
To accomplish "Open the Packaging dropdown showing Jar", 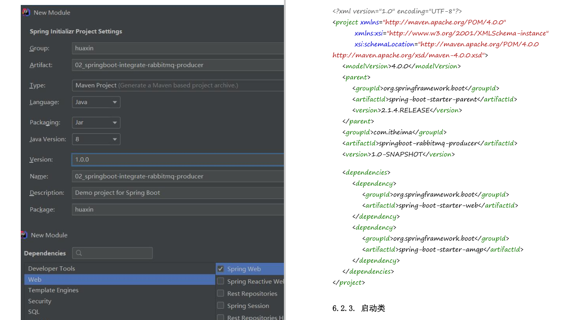I will click(x=96, y=122).
